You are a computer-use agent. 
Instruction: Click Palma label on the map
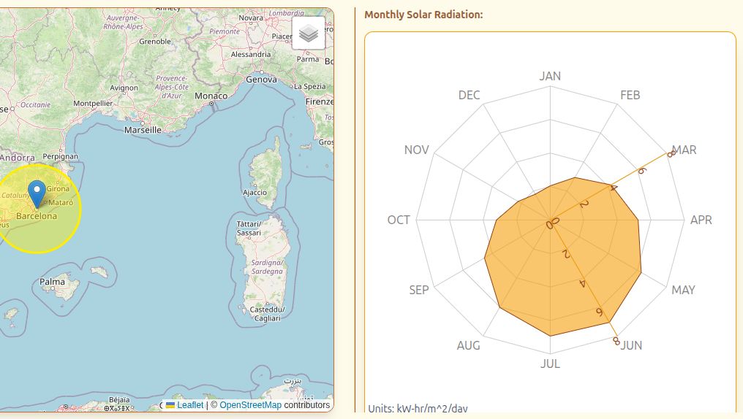[x=52, y=282]
